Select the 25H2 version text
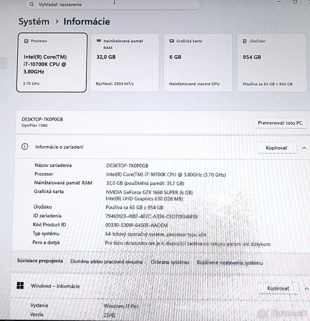Screen dimensions: 310x321 [x=109, y=315]
